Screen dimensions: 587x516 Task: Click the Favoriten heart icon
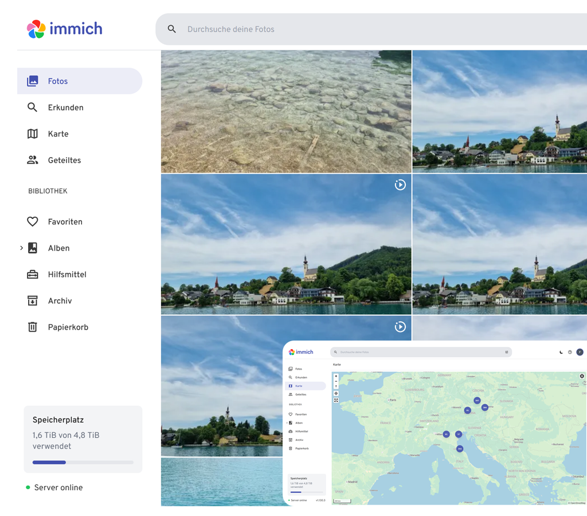(33, 222)
